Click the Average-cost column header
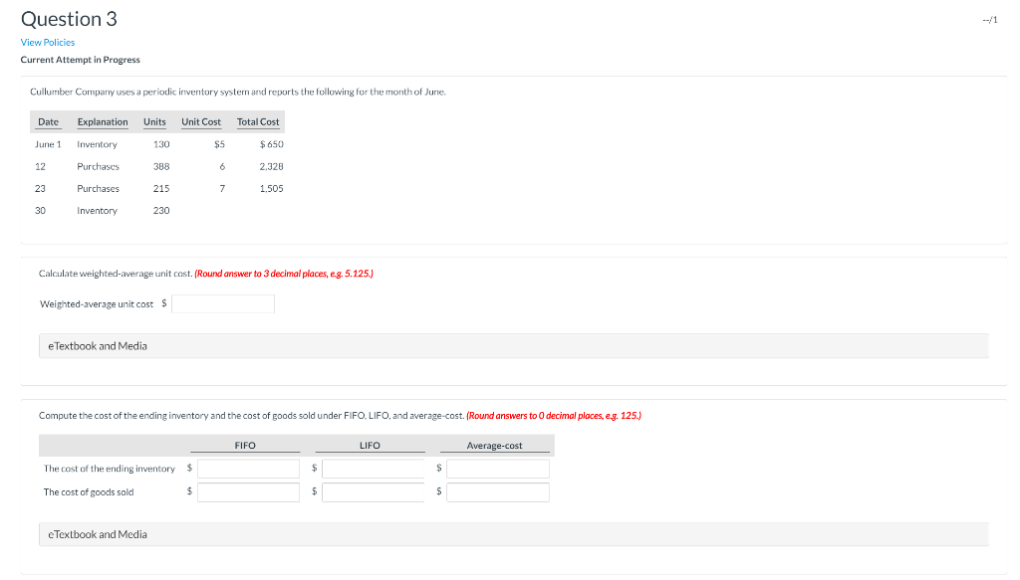This screenshot has width=1020, height=580. click(x=495, y=445)
